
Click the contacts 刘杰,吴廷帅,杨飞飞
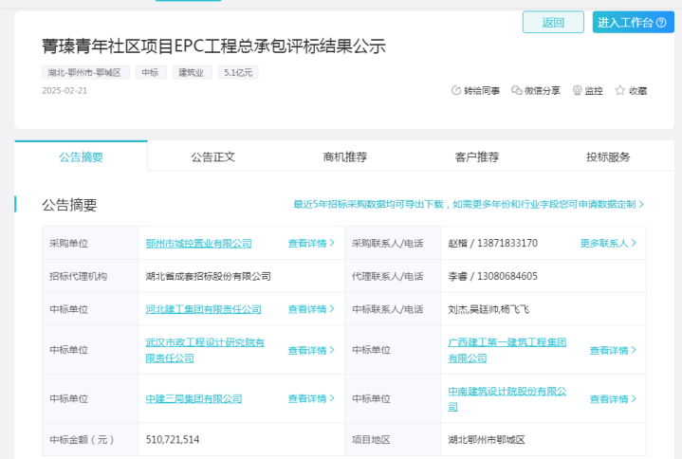point(488,309)
